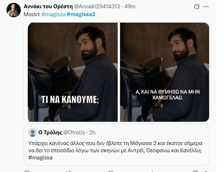Open the three-dot more options menu
Image resolution: width=222 pixels, height=172 pixels.
point(206,6)
